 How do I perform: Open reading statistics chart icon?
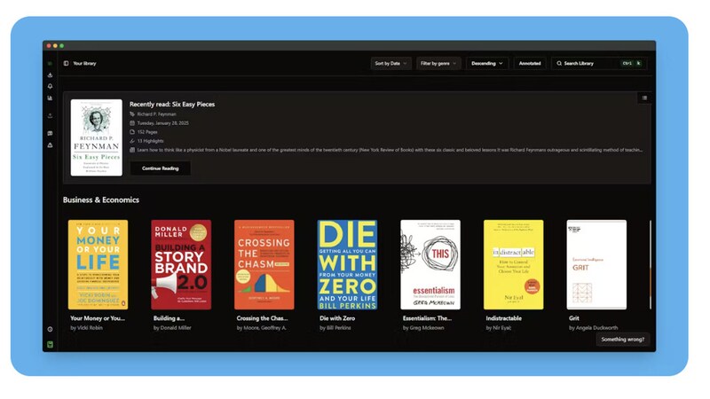pyautogui.click(x=50, y=98)
